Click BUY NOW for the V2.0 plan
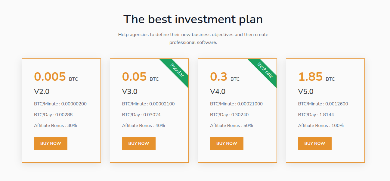390x181 pixels. click(x=51, y=144)
